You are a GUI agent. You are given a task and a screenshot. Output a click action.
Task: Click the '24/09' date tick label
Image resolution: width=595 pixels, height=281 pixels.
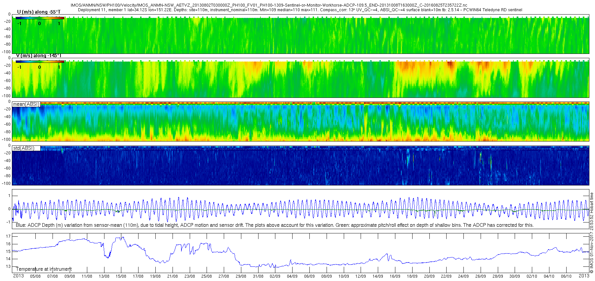463,276
